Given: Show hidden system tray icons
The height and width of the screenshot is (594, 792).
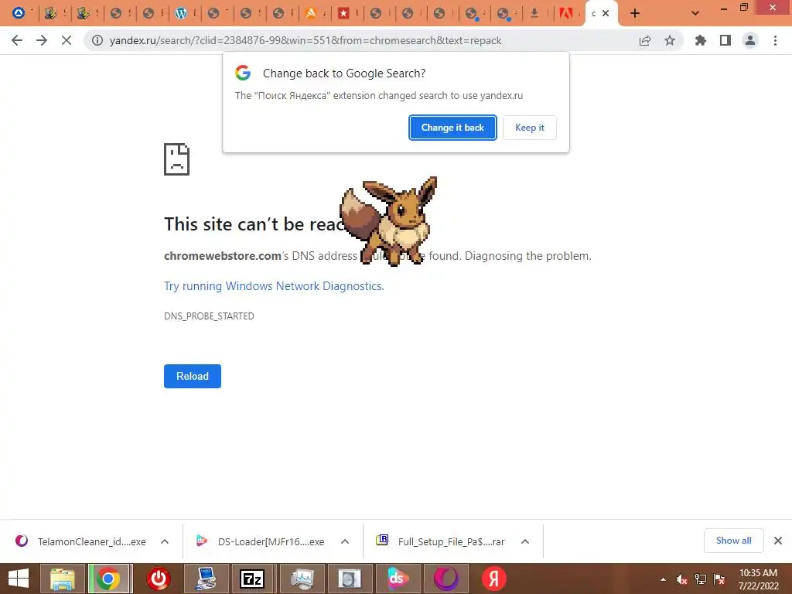Looking at the screenshot, I should coord(663,579).
